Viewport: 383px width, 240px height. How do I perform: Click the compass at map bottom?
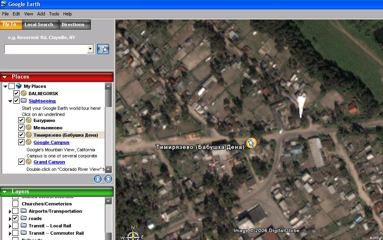(132, 234)
